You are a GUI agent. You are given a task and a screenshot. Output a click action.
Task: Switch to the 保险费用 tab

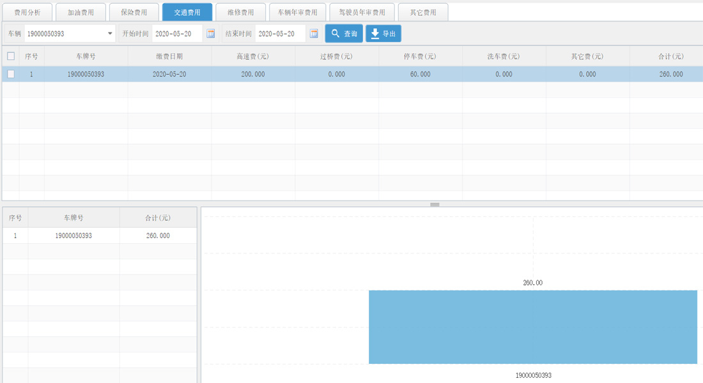click(134, 13)
